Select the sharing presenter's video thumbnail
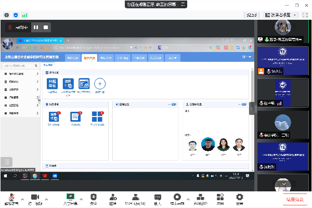312x208 pixels. click(283, 31)
